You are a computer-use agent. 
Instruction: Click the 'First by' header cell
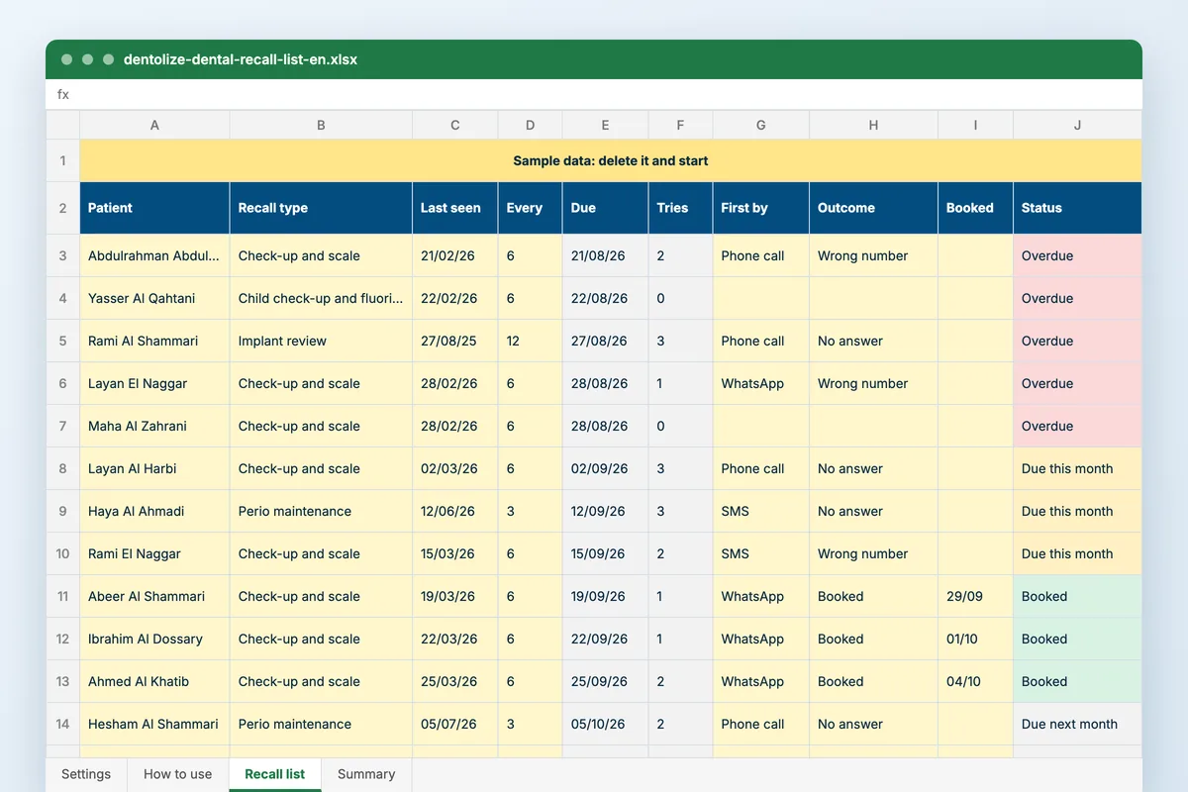pyautogui.click(x=760, y=208)
